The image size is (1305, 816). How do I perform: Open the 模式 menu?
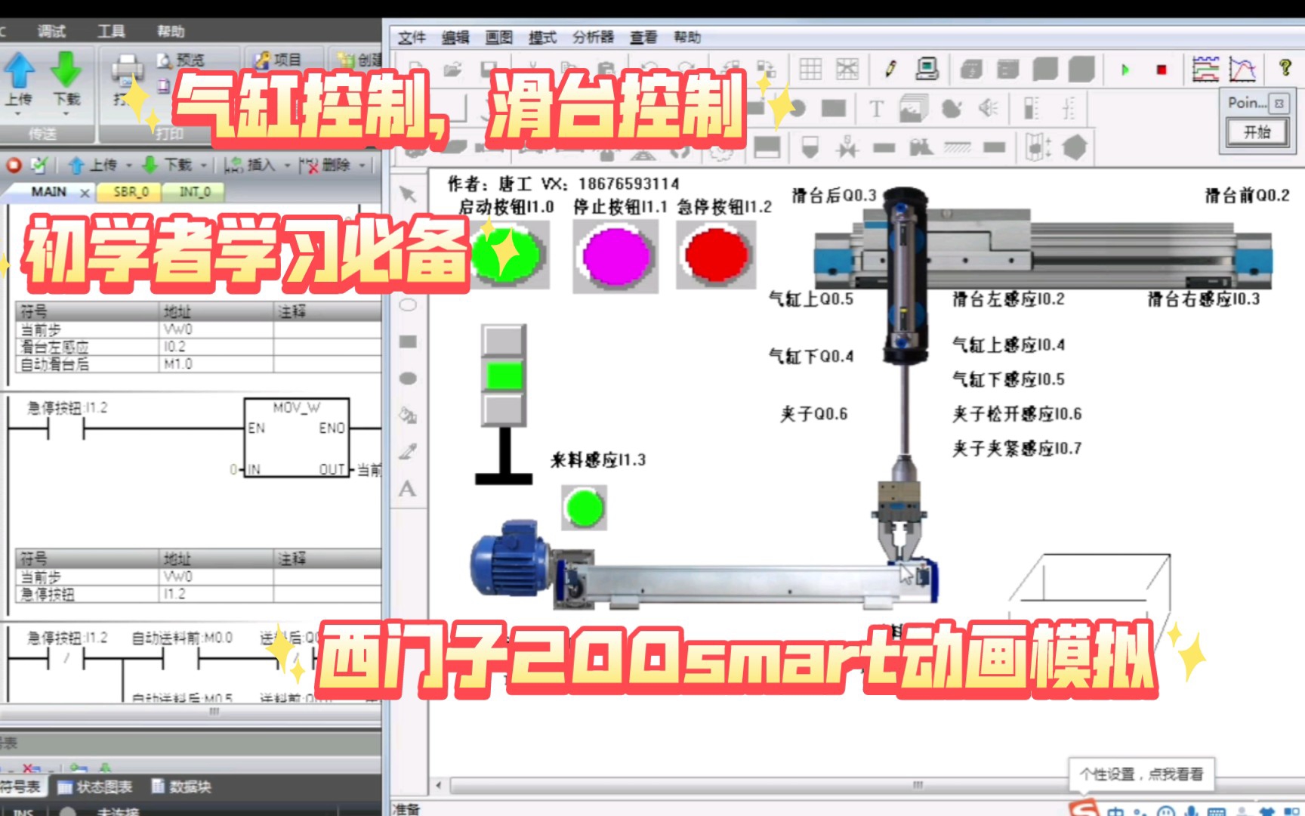click(542, 37)
